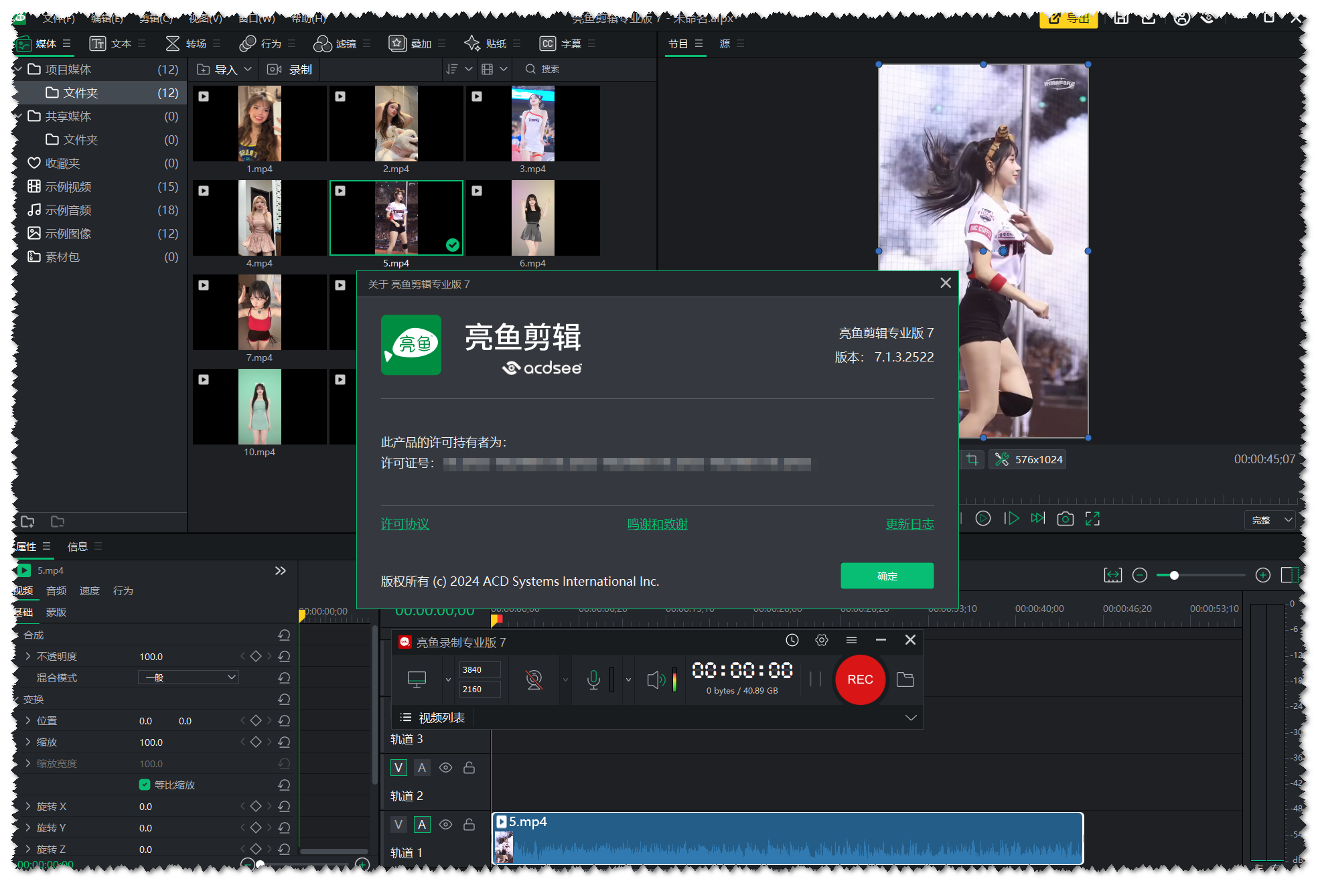Image resolution: width=1318 pixels, height=883 pixels.
Task: Select screen capture monitor icon
Action: [x=417, y=679]
